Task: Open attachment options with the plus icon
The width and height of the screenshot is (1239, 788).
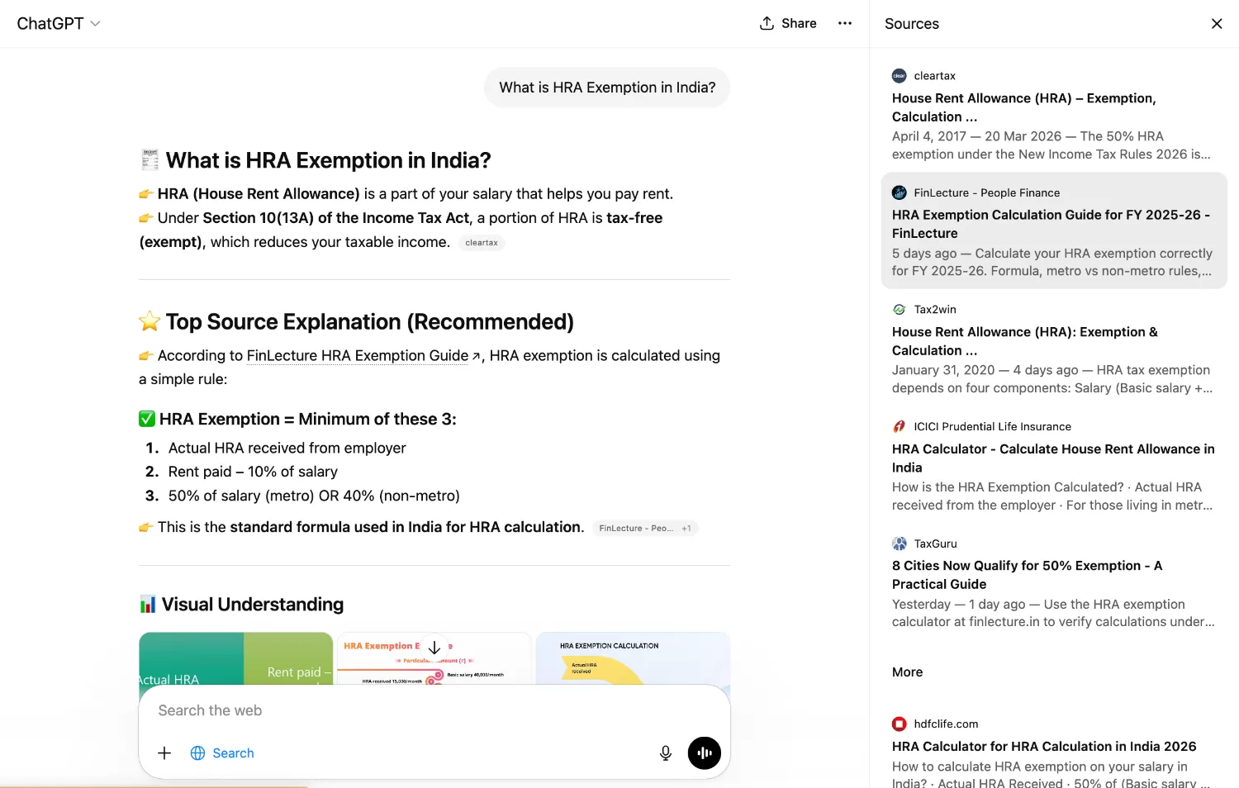Action: (164, 752)
